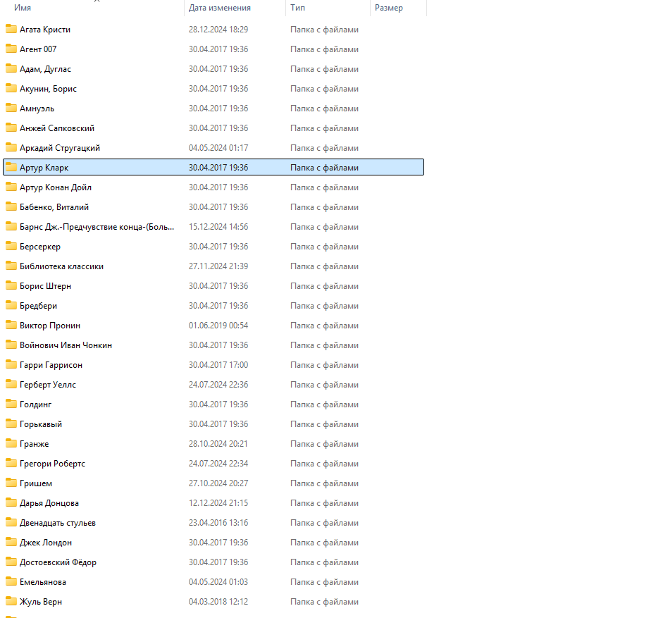Click the folder icon of Амнуэль

pos(11,108)
